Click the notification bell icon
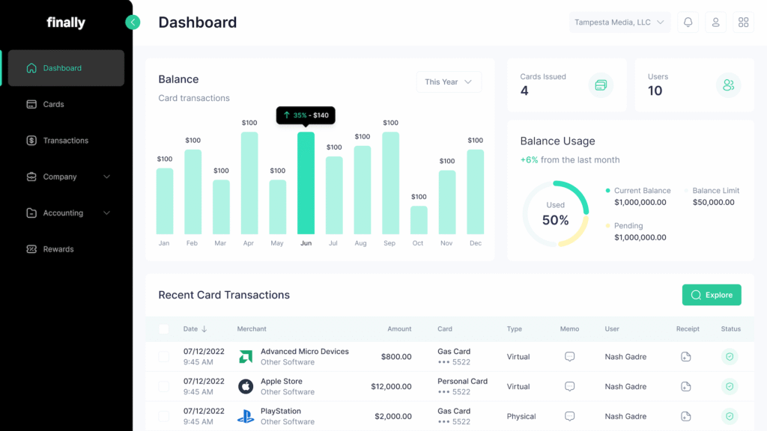Screen dimensions: 767x431 (x=688, y=22)
